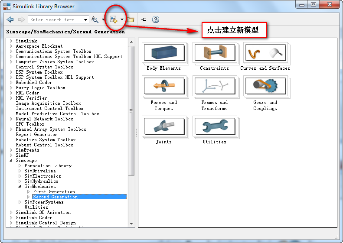Select OPC Toolbox in tree

[30, 124]
